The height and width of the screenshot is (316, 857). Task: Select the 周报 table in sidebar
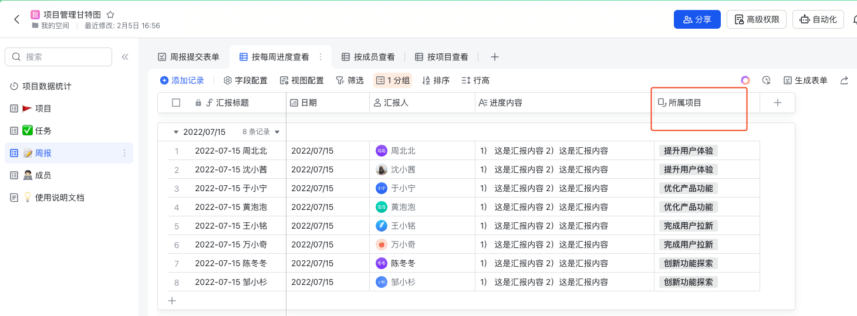click(x=69, y=153)
